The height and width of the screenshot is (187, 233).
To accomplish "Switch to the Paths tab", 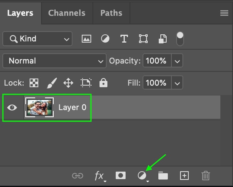I will 111,13.
